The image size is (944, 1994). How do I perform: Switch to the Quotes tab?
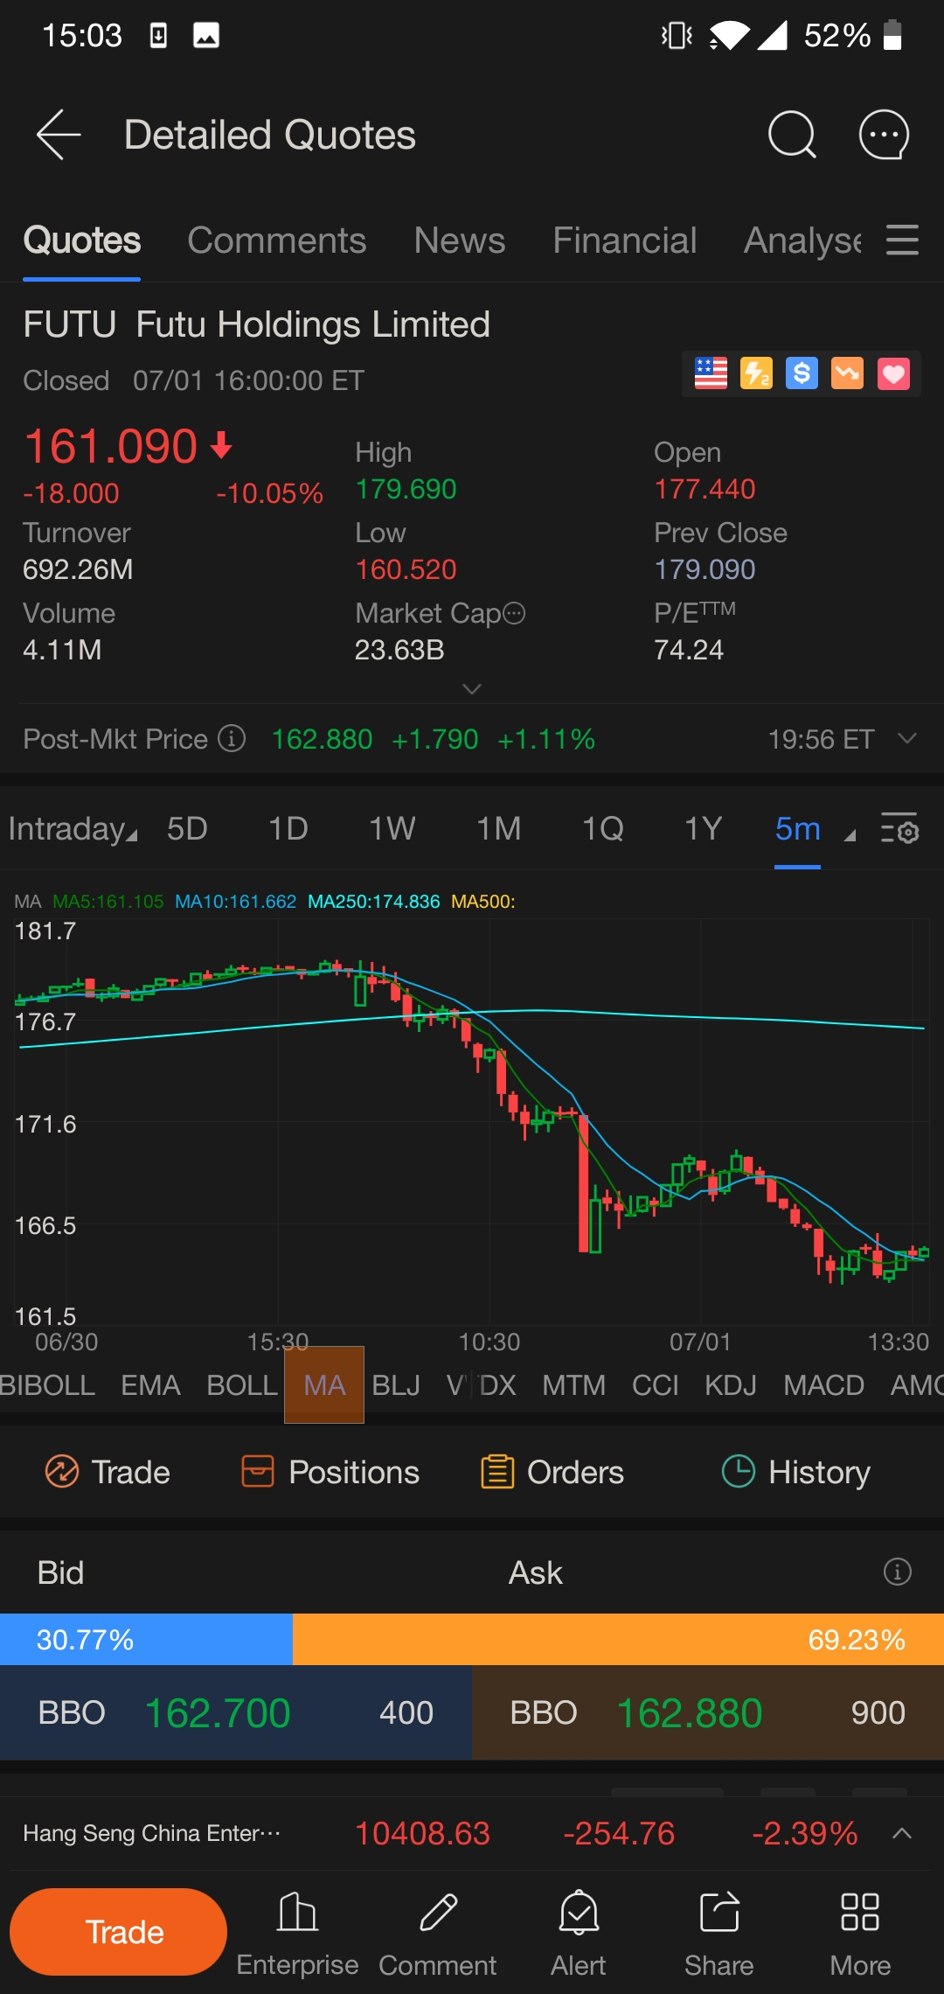pyautogui.click(x=82, y=241)
